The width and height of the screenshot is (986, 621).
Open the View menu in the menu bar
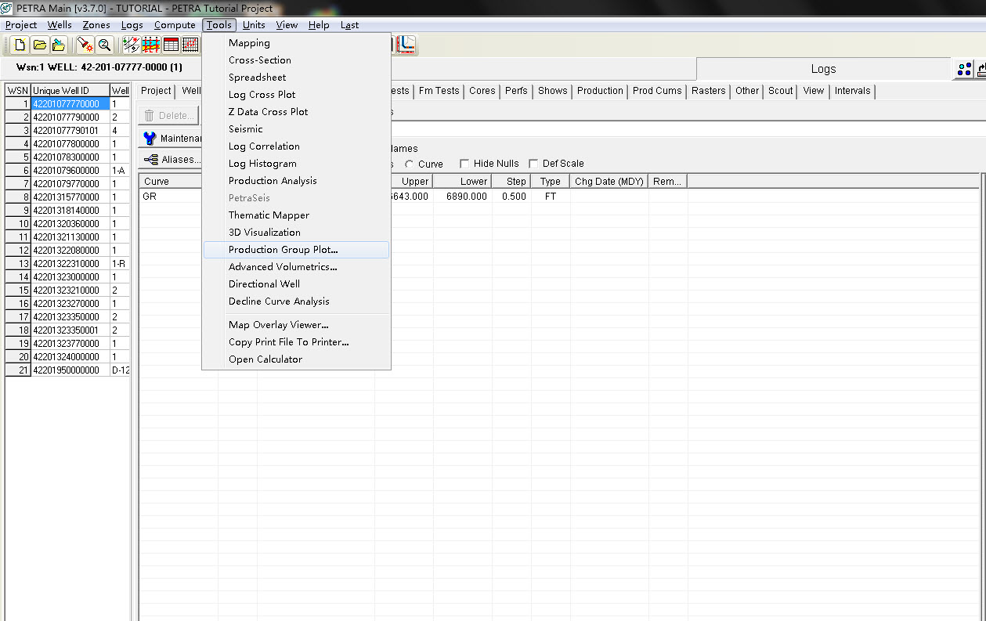click(287, 25)
